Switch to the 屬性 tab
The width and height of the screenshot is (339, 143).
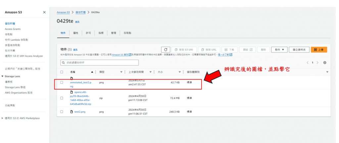pyautogui.click(x=76, y=33)
